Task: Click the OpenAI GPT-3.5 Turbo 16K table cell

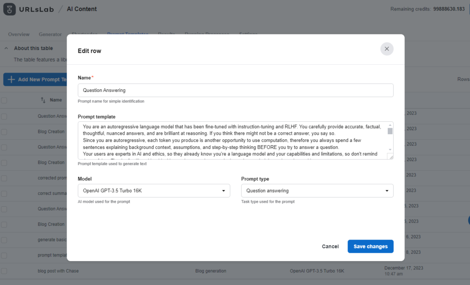Action: pos(317,271)
